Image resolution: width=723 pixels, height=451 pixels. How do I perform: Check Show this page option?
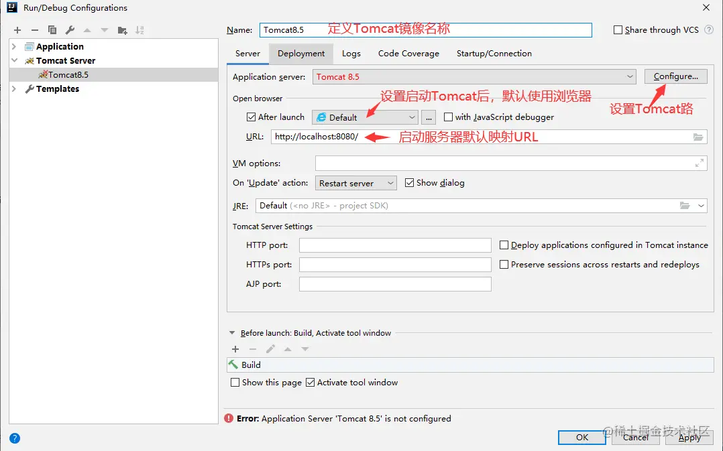235,383
